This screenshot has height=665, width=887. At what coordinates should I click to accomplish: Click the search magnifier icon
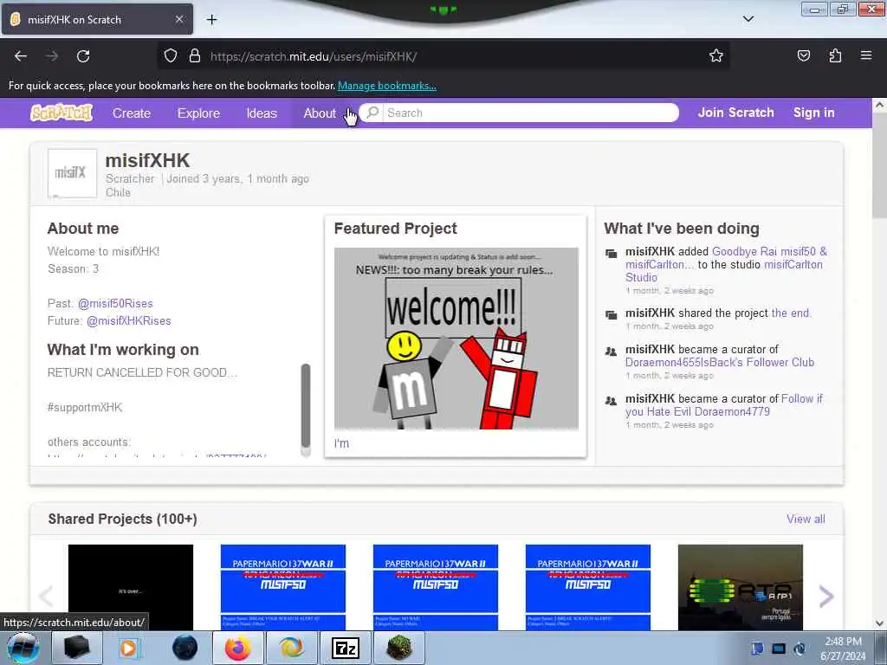pyautogui.click(x=372, y=113)
